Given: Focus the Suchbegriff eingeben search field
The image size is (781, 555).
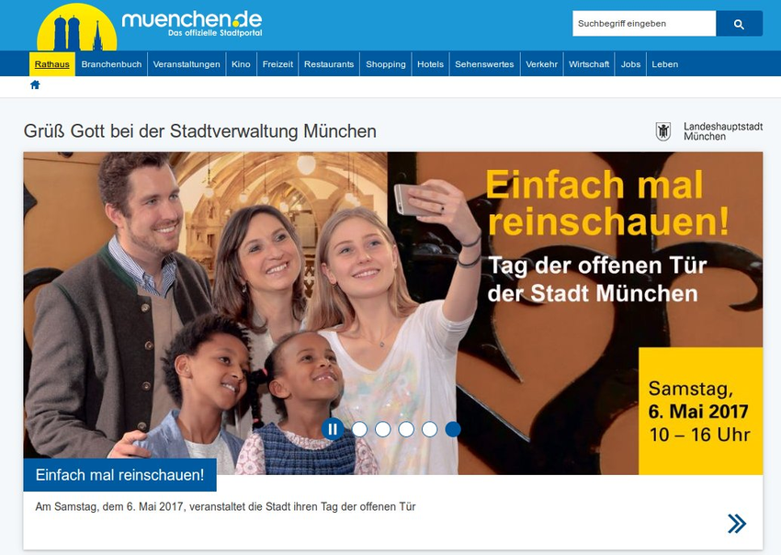Looking at the screenshot, I should 644,23.
